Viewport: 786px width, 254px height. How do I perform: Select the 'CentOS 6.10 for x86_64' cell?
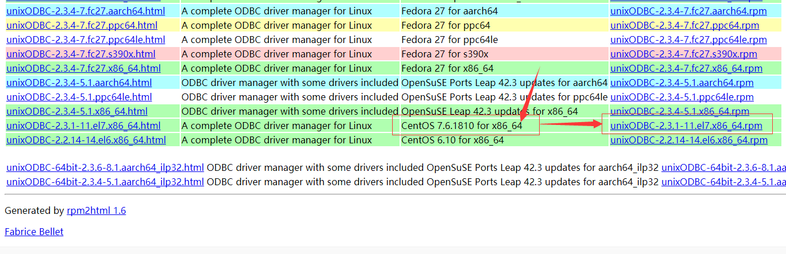[x=504, y=140]
